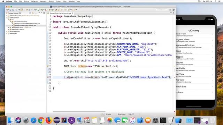The image size is (223, 125).
Task: Open Safari from the Dock
Action: click(33, 120)
